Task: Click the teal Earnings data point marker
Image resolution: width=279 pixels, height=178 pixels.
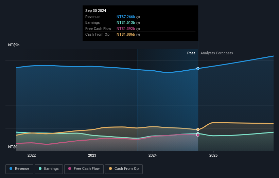Action: point(198,133)
